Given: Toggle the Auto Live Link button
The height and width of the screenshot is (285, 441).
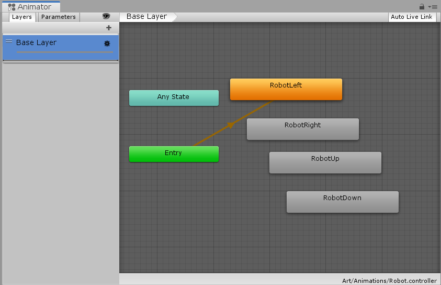Looking at the screenshot, I should click(412, 17).
